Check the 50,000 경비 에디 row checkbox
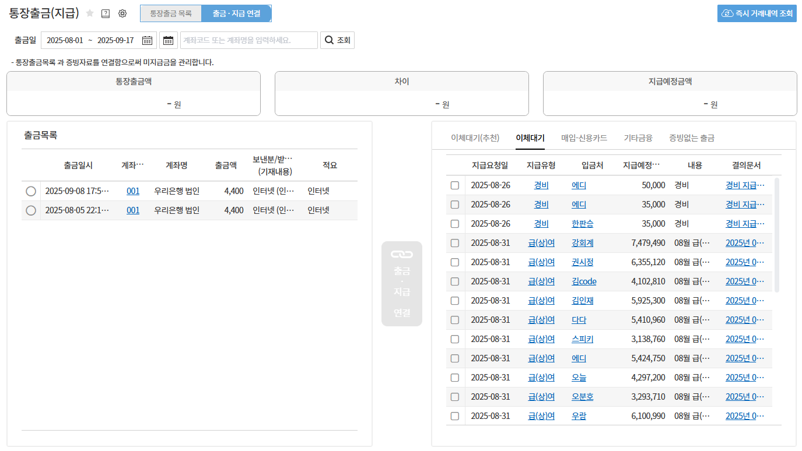Image resolution: width=802 pixels, height=451 pixels. tap(455, 185)
